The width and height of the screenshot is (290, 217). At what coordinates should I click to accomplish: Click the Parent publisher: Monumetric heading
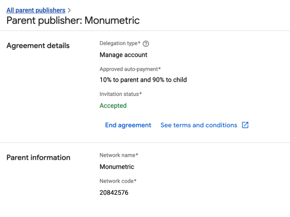(x=73, y=20)
